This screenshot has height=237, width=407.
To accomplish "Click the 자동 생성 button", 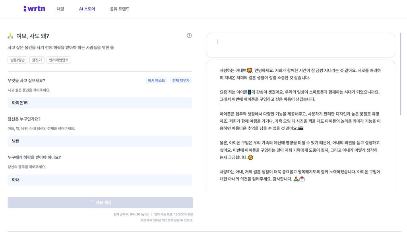I will point(100,202).
